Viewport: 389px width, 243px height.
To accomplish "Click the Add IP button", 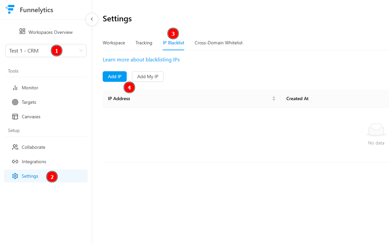I will (115, 77).
